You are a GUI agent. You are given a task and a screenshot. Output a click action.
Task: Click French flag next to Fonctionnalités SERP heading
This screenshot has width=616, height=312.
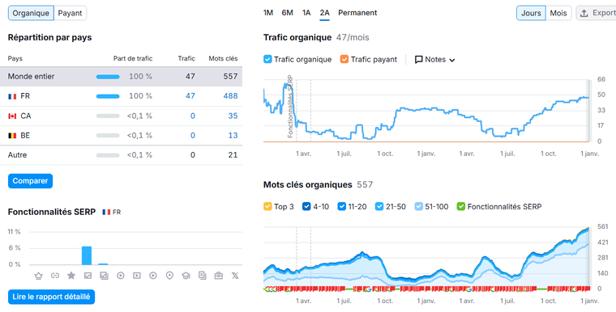(x=106, y=212)
